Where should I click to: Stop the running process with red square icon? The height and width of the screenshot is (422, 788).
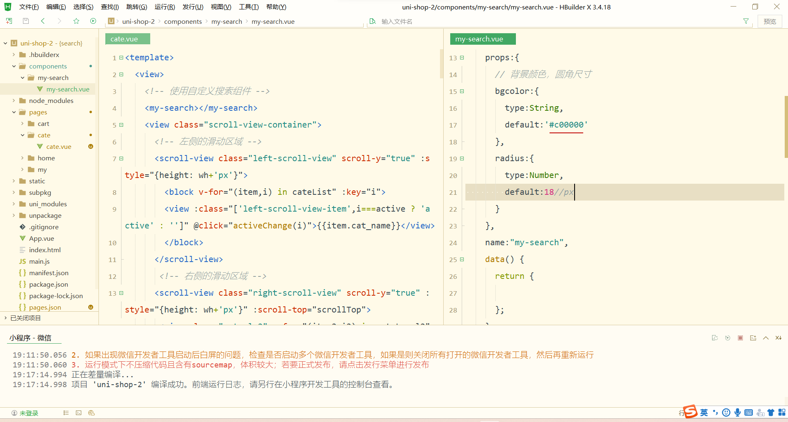point(740,338)
